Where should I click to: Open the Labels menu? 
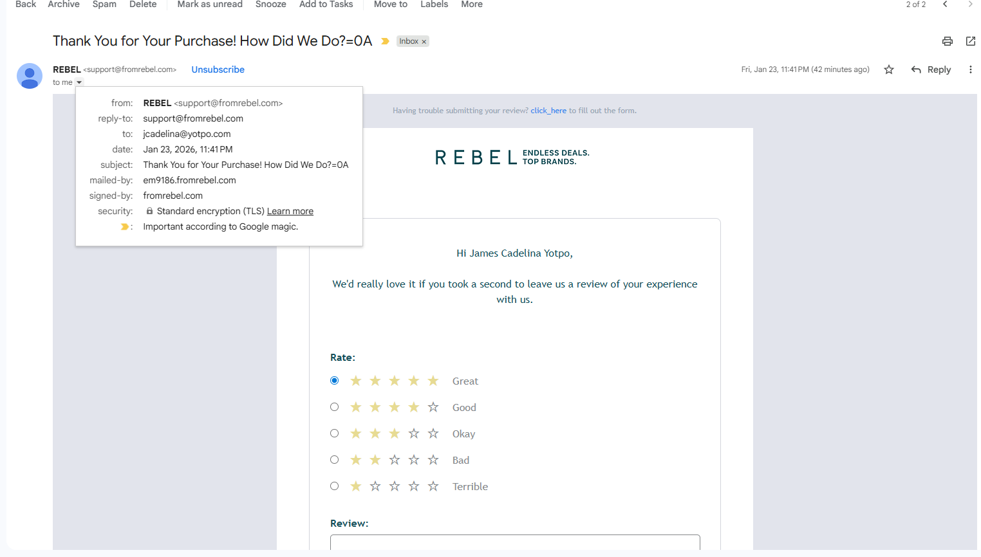coord(434,5)
